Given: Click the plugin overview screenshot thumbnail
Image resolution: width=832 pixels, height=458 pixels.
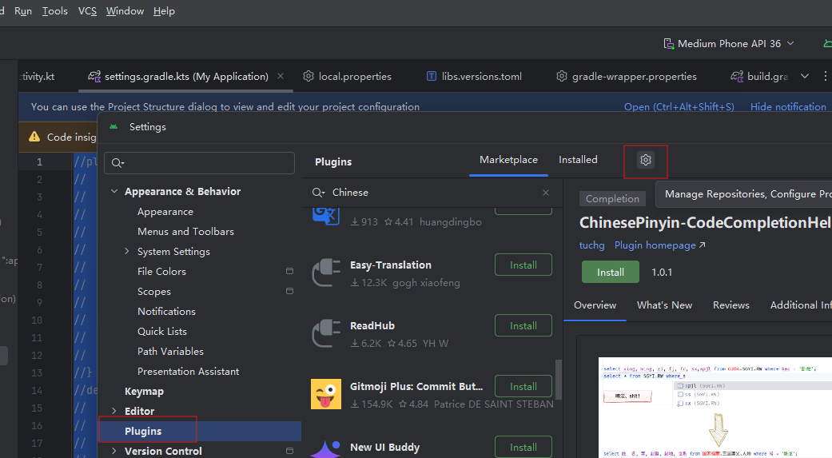Looking at the screenshot, I should (715, 408).
